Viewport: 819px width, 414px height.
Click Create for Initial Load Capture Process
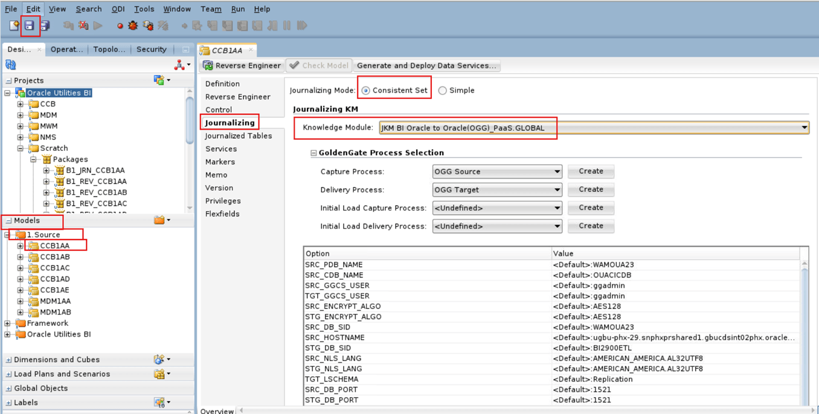pos(591,207)
